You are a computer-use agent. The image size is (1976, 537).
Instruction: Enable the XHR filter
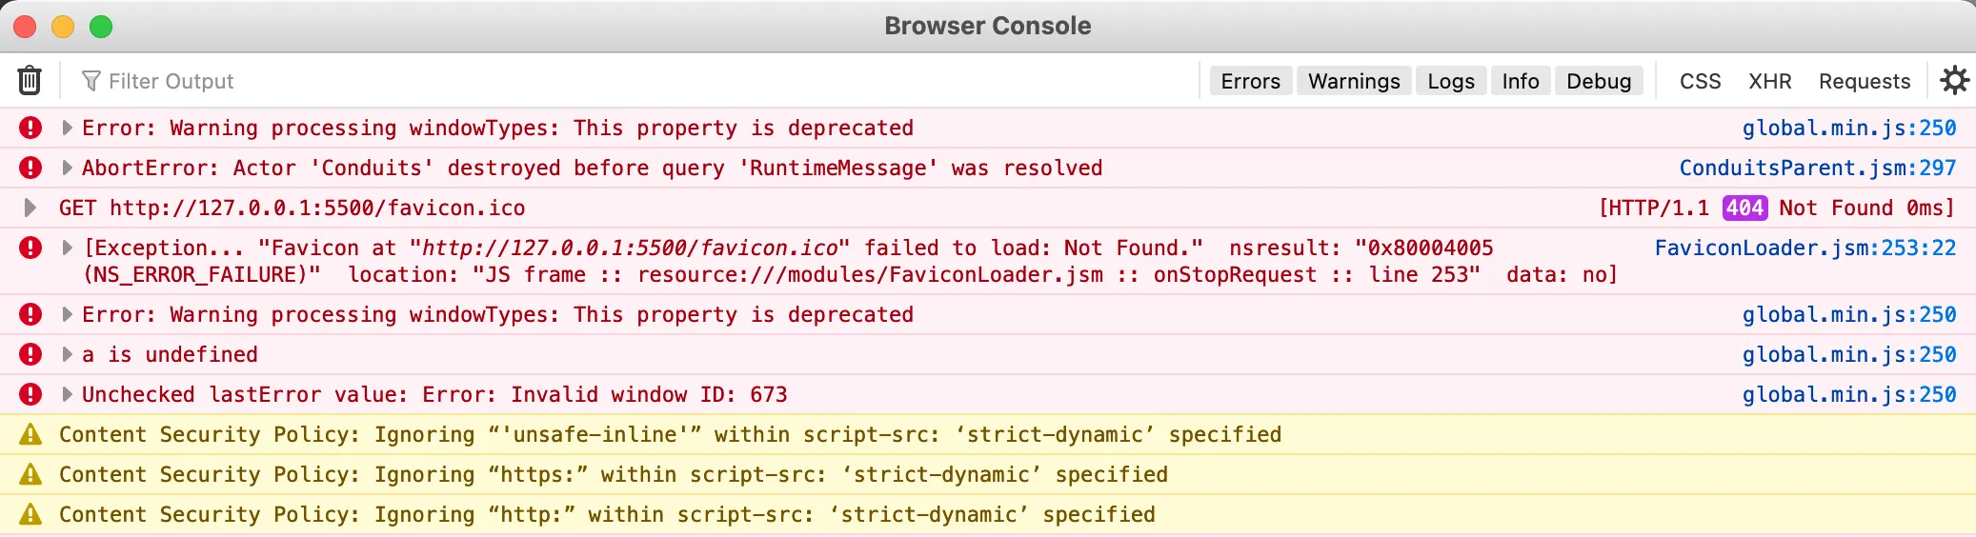tap(1769, 81)
